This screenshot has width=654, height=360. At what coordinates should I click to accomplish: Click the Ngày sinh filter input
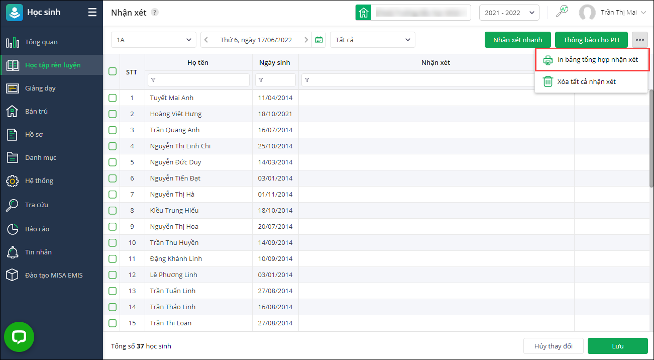275,80
